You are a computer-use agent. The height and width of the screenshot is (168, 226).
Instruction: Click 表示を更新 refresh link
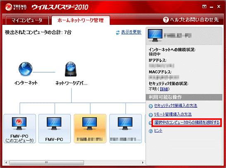131,32
